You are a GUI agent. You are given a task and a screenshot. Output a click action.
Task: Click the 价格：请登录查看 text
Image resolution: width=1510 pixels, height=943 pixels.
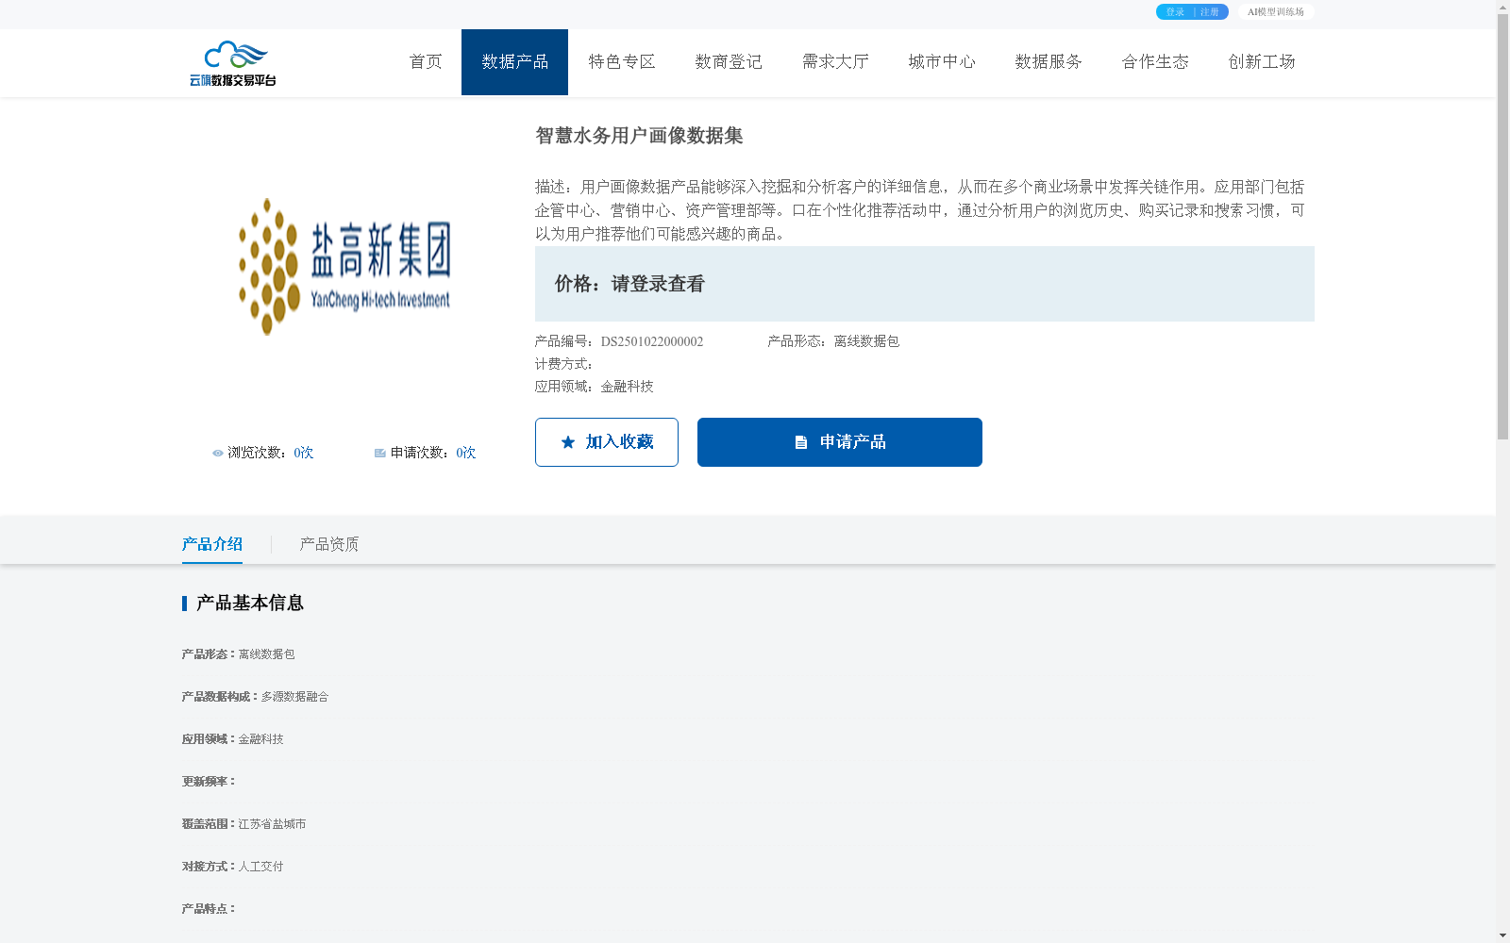tap(630, 284)
